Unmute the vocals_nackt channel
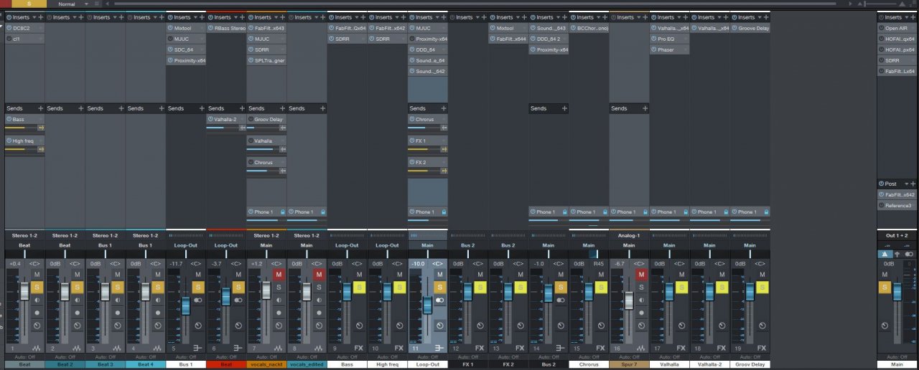 pyautogui.click(x=279, y=275)
